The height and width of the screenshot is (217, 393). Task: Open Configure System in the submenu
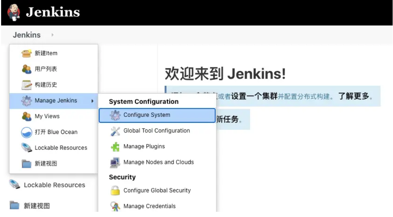(x=157, y=115)
